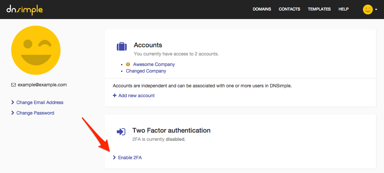Click the plus icon for adding account
The height and width of the screenshot is (173, 384).
coord(115,96)
